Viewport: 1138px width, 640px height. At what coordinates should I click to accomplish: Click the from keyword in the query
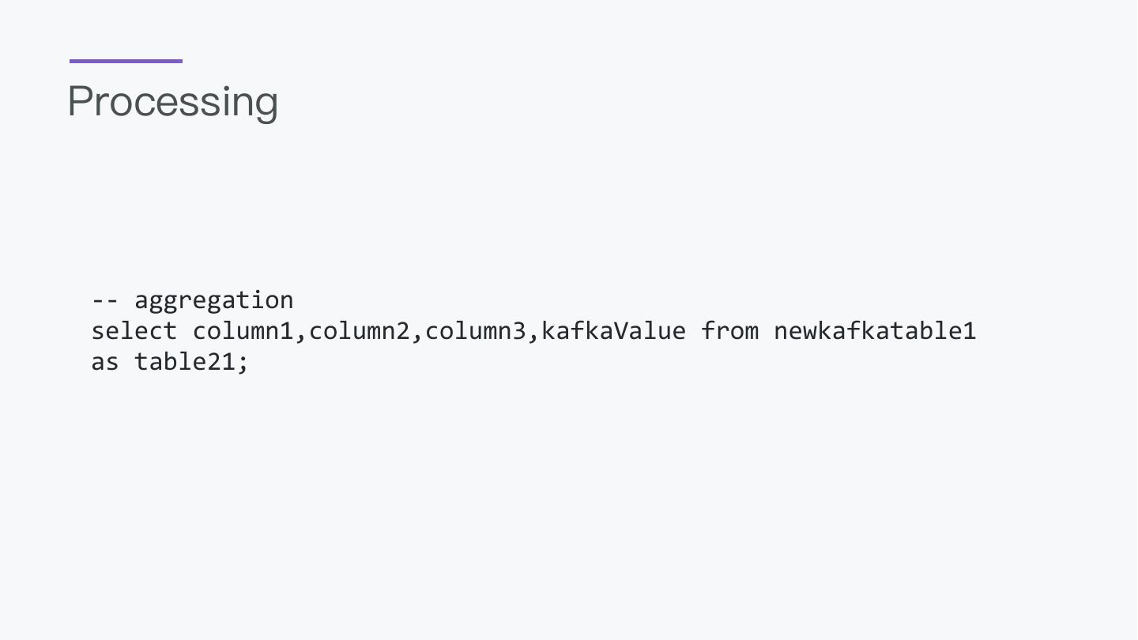click(x=729, y=331)
